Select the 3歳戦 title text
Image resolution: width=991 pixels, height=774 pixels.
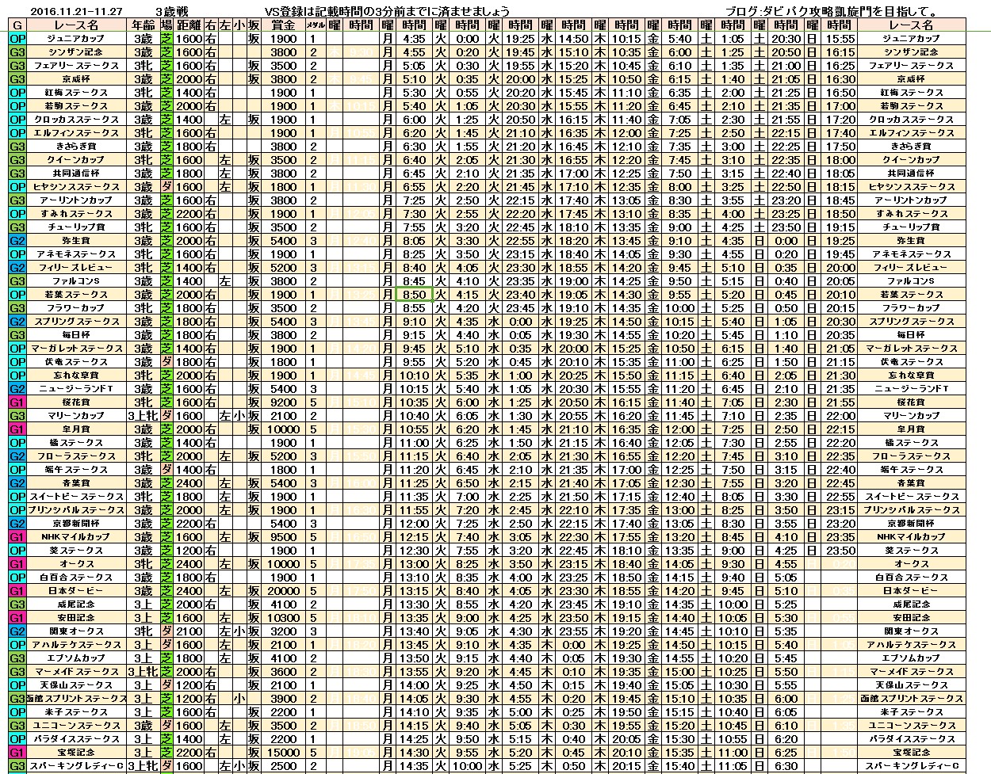pyautogui.click(x=172, y=11)
